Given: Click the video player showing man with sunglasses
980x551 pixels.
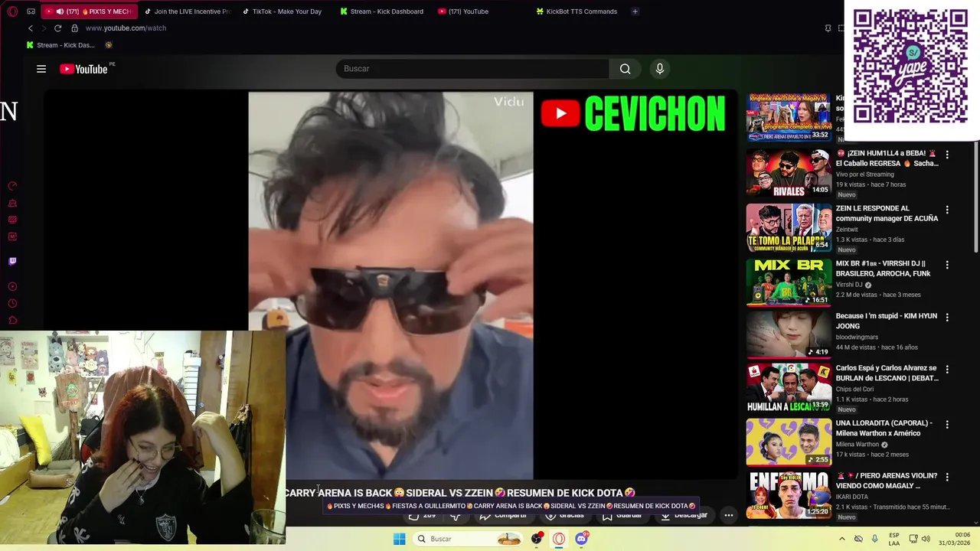Looking at the screenshot, I should 390,285.
